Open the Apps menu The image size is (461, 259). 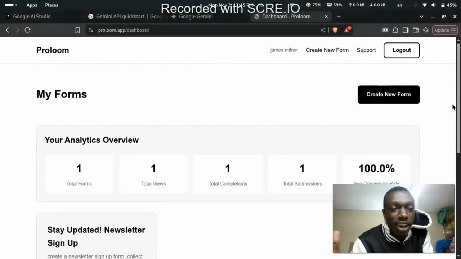coord(32,5)
